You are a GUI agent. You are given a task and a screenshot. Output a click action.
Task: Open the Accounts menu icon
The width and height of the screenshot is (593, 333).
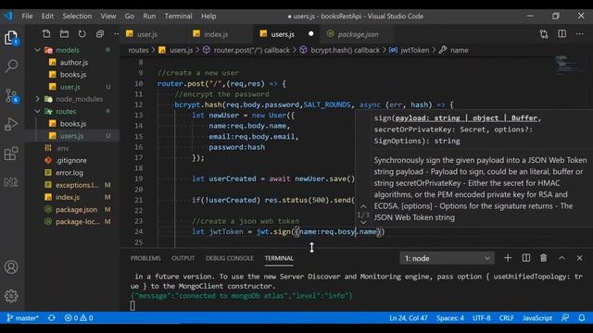[x=11, y=267]
